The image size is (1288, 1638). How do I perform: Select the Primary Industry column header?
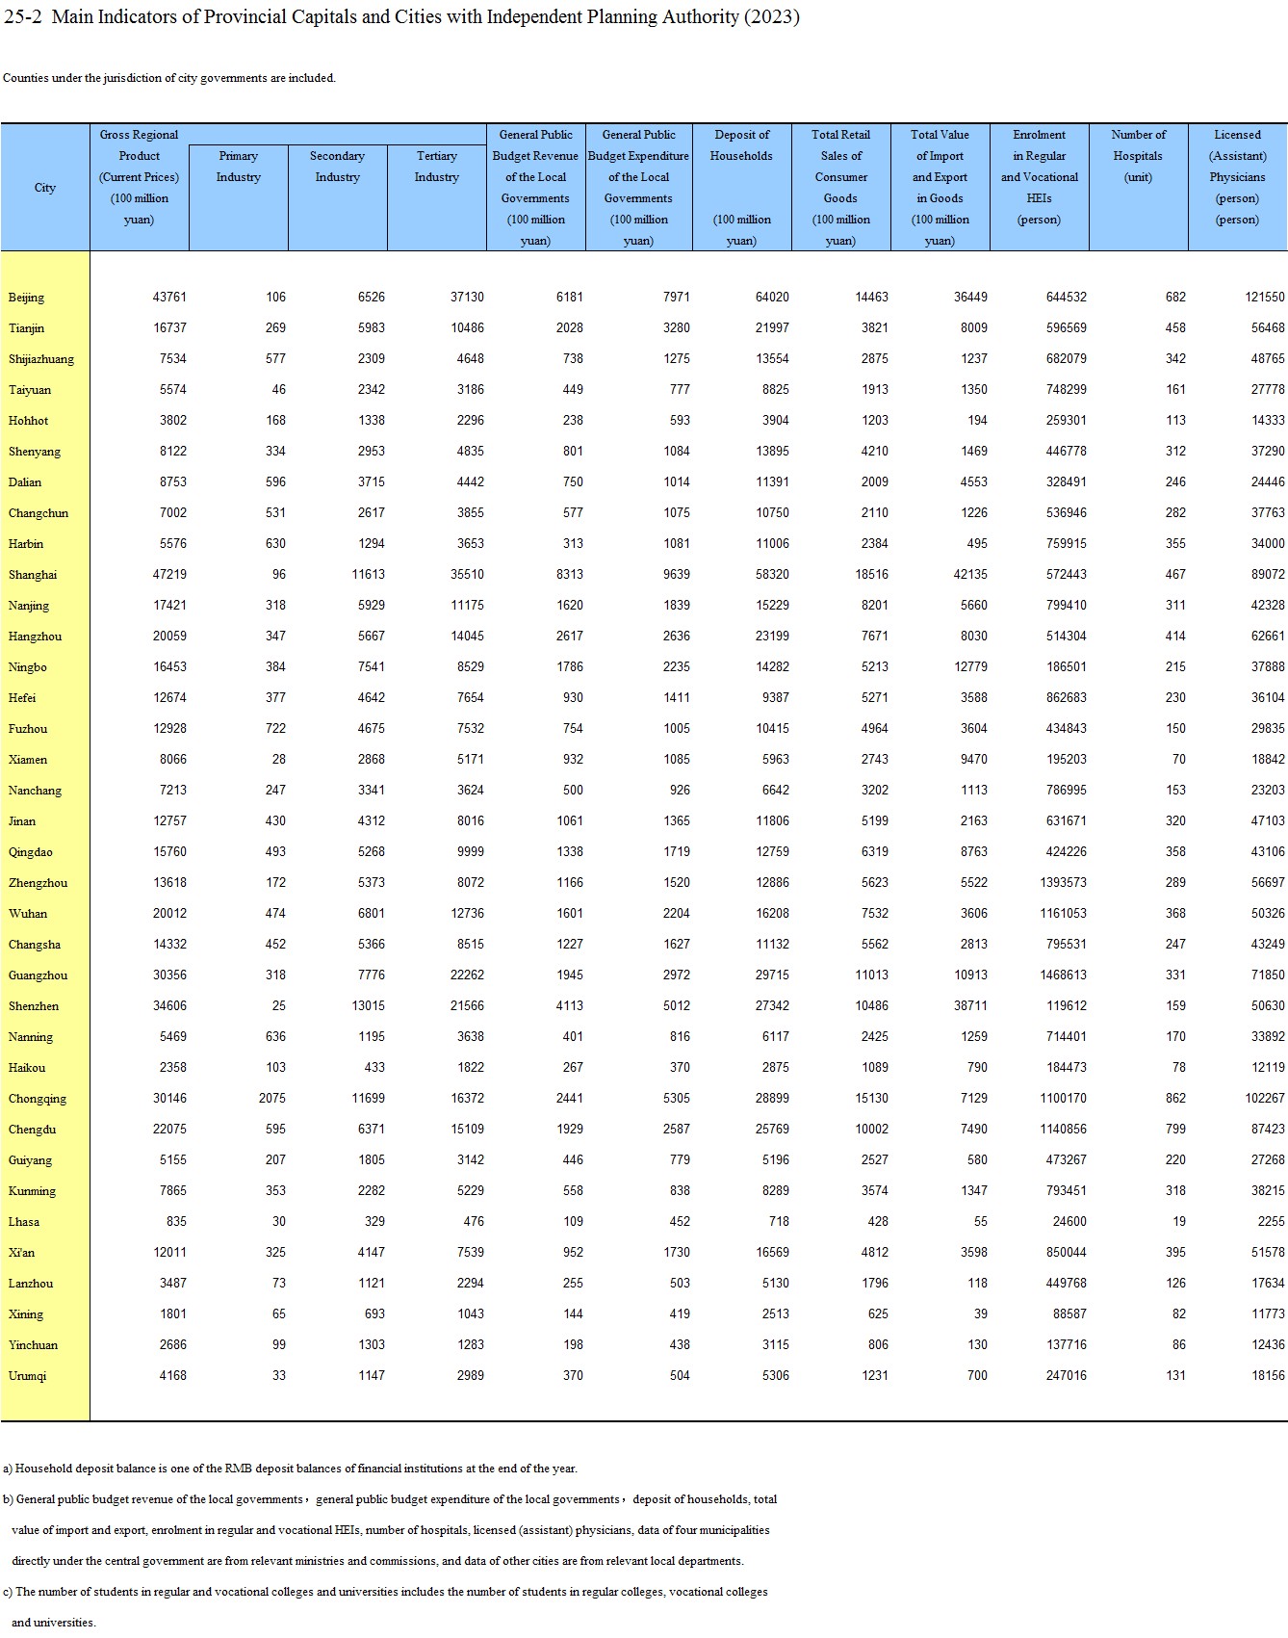(x=239, y=167)
